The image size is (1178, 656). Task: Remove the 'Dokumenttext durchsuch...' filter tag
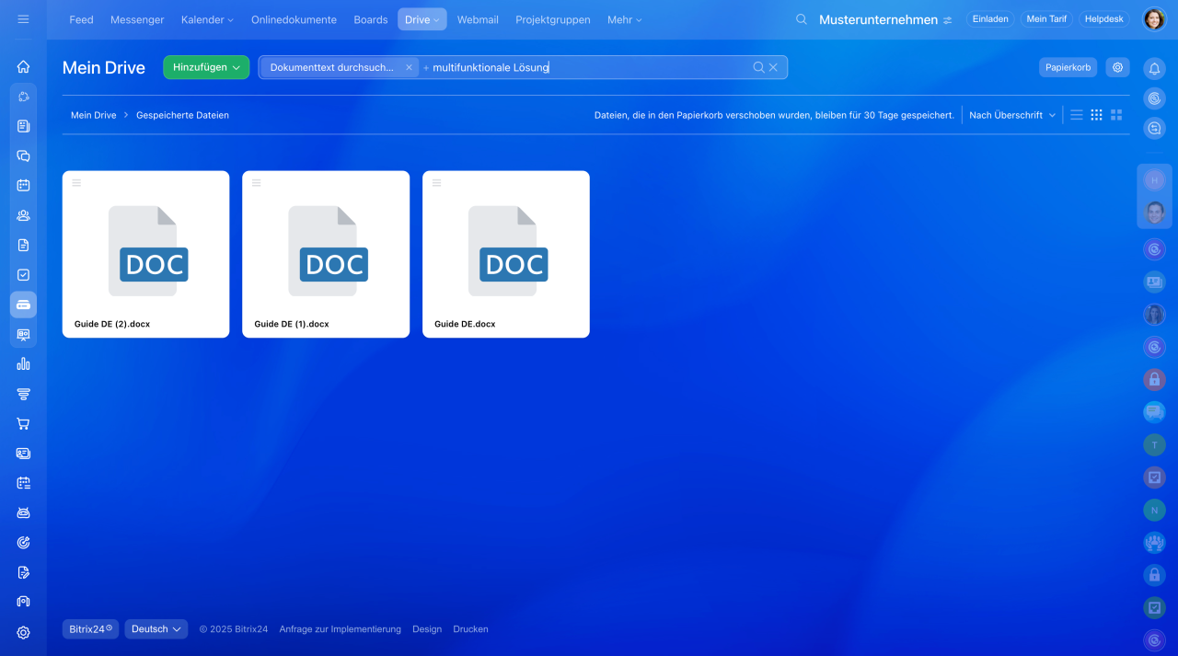click(409, 67)
